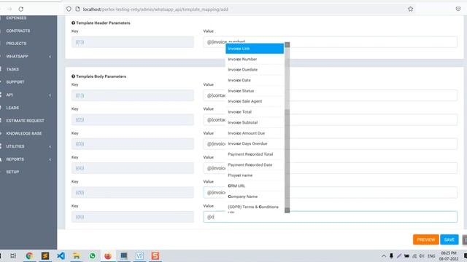Click the first body parameter Key field
The image size is (467, 262).
tap(133, 95)
